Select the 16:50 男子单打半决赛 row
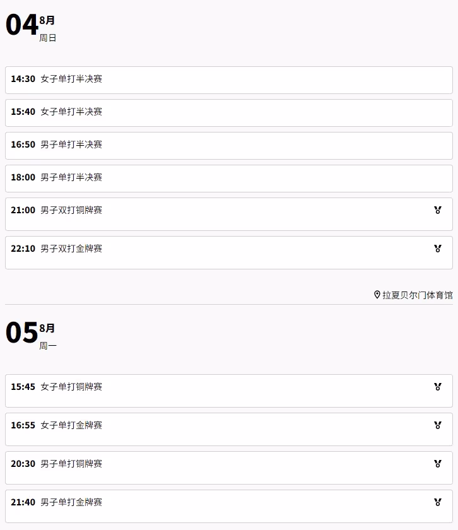 tap(229, 146)
